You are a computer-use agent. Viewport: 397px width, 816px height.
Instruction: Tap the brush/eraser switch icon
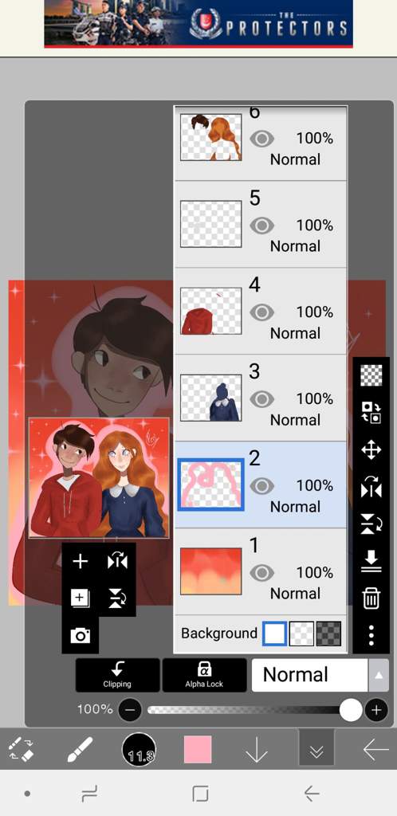tap(22, 751)
